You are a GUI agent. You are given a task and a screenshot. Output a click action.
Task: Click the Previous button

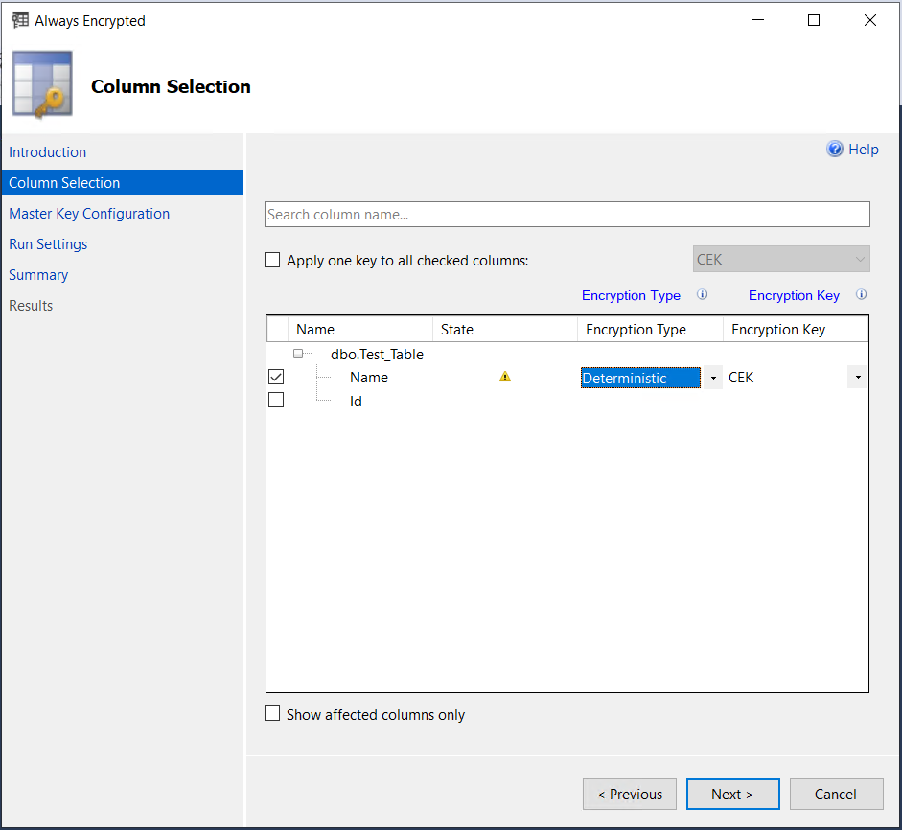click(x=629, y=794)
